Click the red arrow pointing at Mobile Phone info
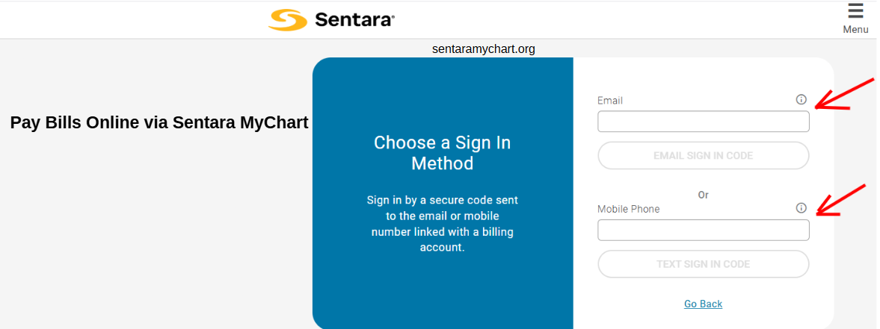 [844, 200]
